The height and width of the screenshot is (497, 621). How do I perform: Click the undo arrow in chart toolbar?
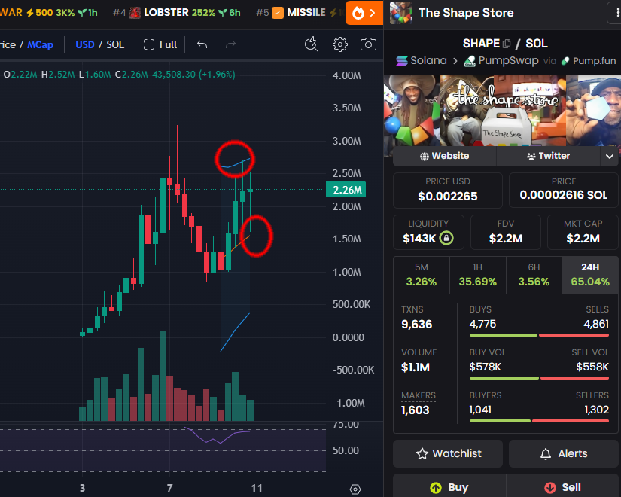click(202, 44)
